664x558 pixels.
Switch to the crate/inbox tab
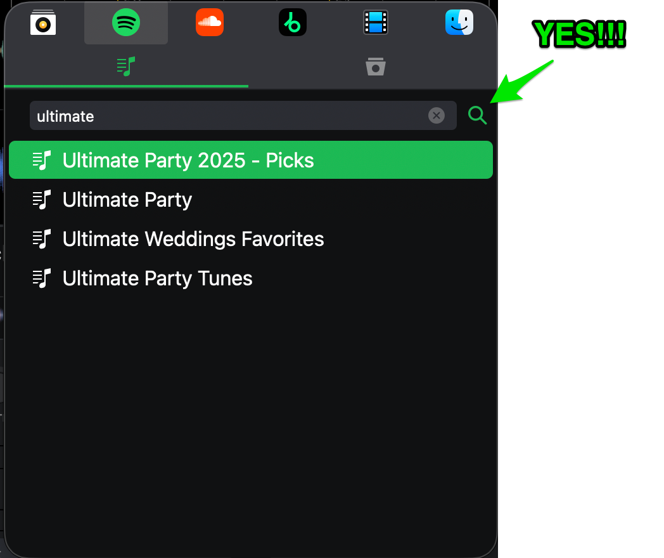[x=376, y=67]
